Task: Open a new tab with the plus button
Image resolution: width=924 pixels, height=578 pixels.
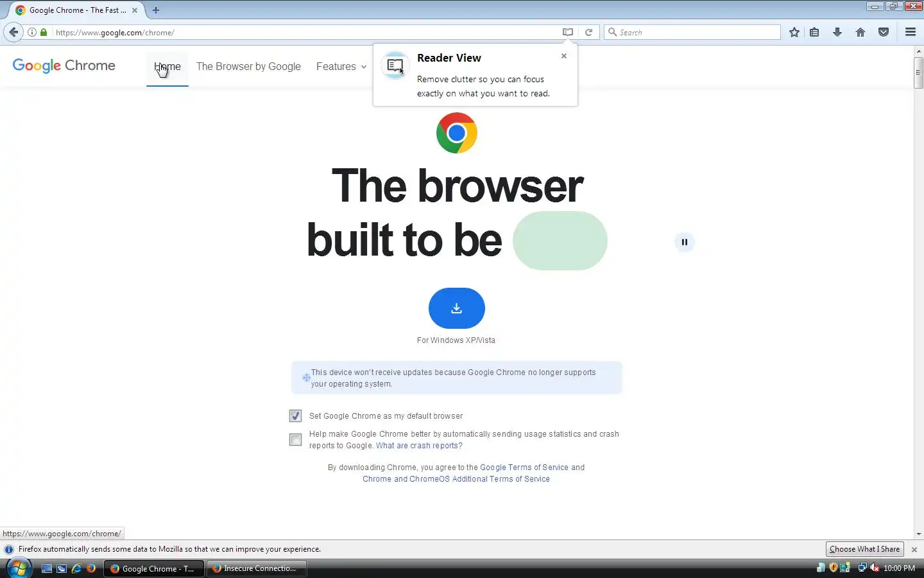Action: click(x=156, y=10)
